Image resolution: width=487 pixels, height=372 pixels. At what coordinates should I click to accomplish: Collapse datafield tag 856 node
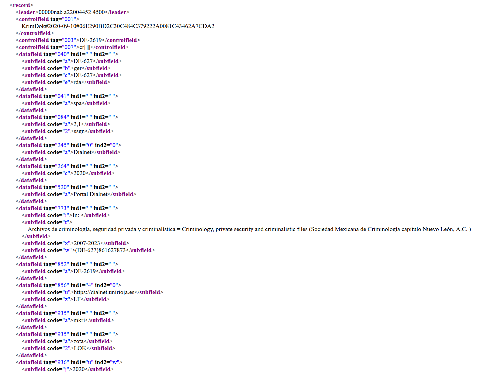(x=13, y=285)
